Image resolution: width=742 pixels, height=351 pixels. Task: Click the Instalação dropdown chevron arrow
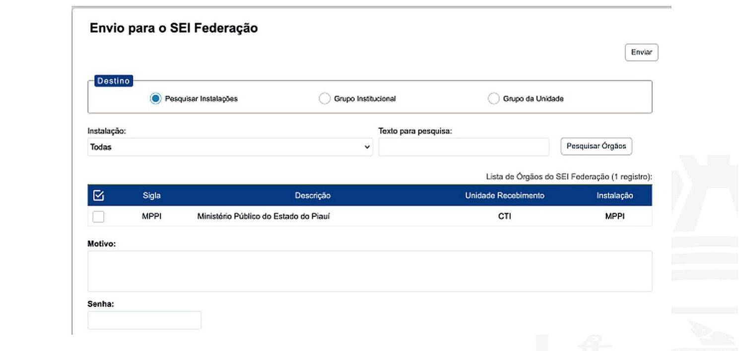pyautogui.click(x=367, y=147)
